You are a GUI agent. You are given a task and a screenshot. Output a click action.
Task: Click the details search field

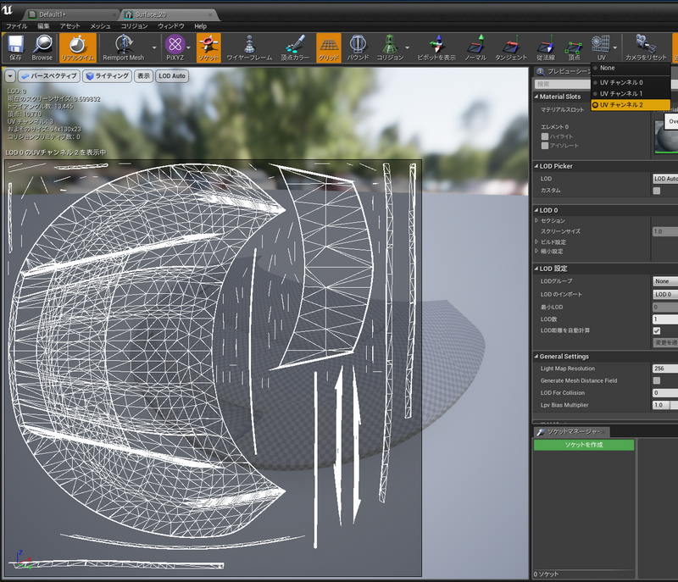click(x=562, y=84)
